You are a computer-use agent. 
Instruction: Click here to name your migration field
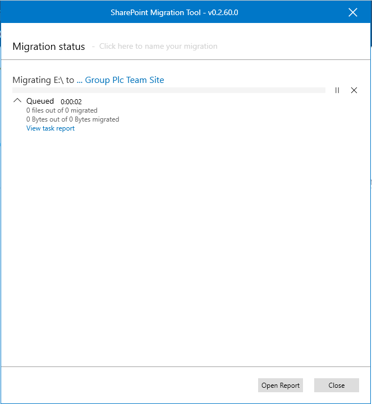[158, 46]
